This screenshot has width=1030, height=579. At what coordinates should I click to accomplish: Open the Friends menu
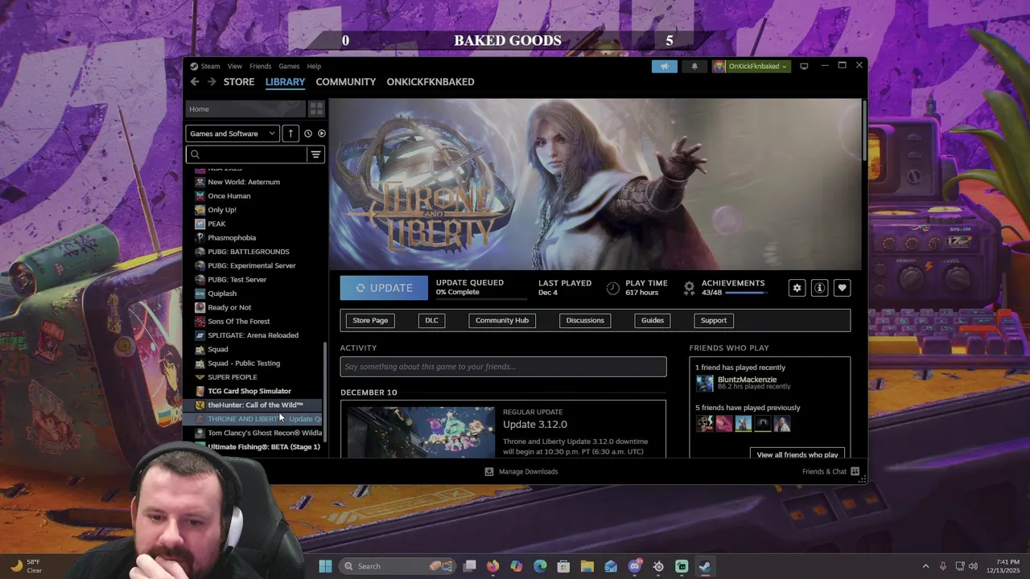pos(260,66)
